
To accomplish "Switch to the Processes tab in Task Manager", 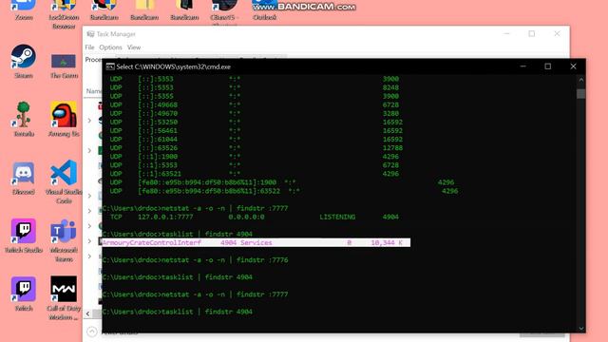I will click(x=93, y=60).
